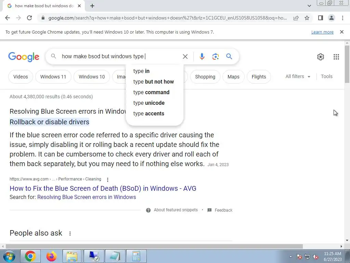Launch Firefox from the taskbar
Image resolution: width=350 pixels, height=263 pixels.
[52, 256]
